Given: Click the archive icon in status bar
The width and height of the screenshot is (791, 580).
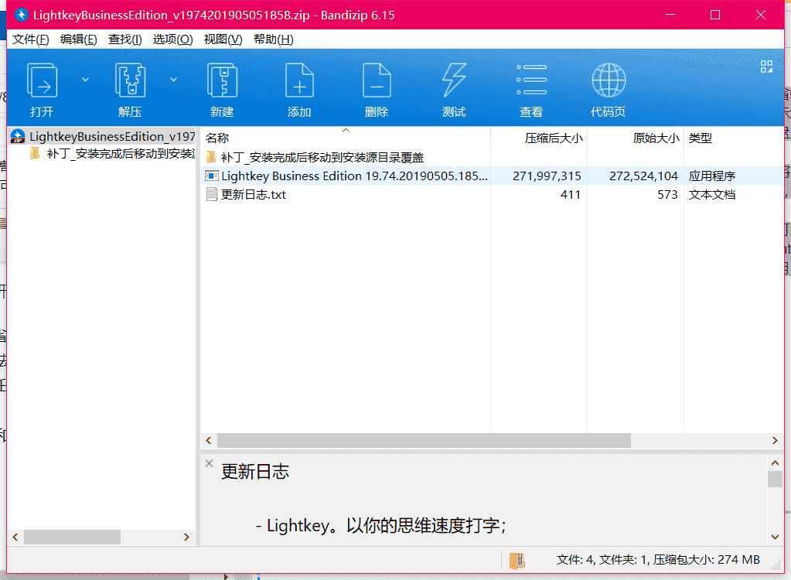Looking at the screenshot, I should point(517,560).
